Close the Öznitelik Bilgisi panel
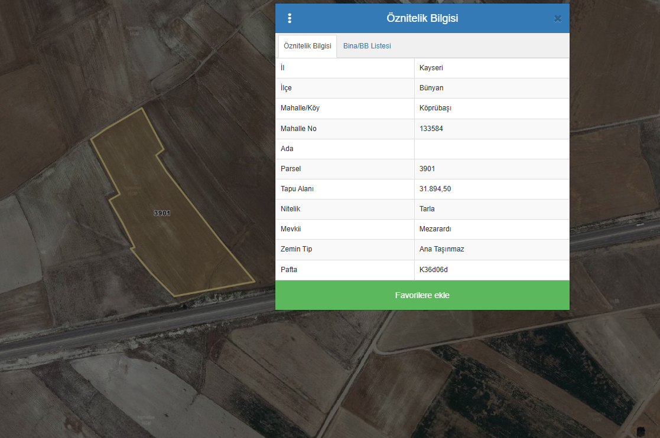The width and height of the screenshot is (660, 438). click(x=557, y=18)
